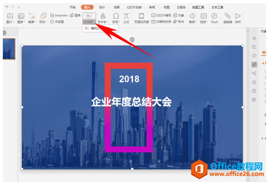The height and width of the screenshot is (182, 267).
Task: Insert a 关系图 (relationship diagram)
Action: point(57,21)
